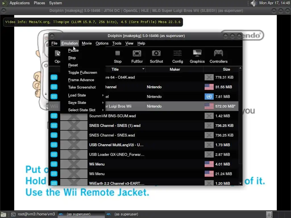Click the Maker column header
The height and width of the screenshot is (218, 291).
coord(175,69)
